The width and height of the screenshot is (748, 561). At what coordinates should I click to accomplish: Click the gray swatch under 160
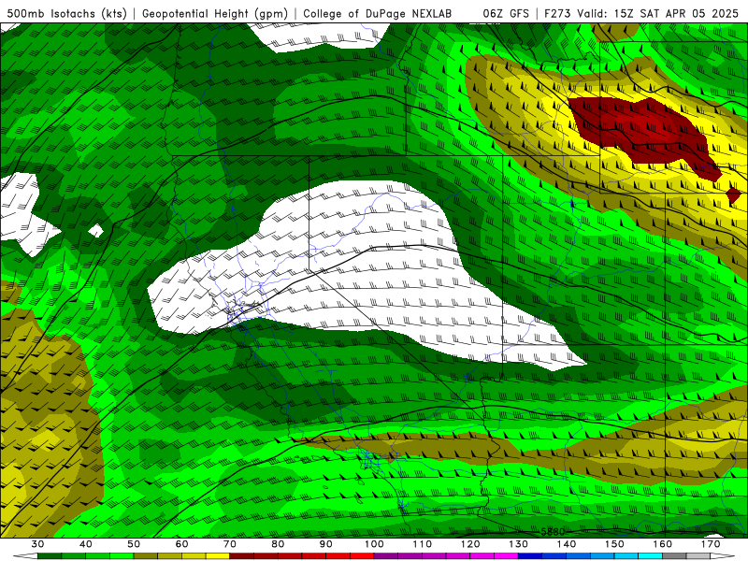point(674,556)
